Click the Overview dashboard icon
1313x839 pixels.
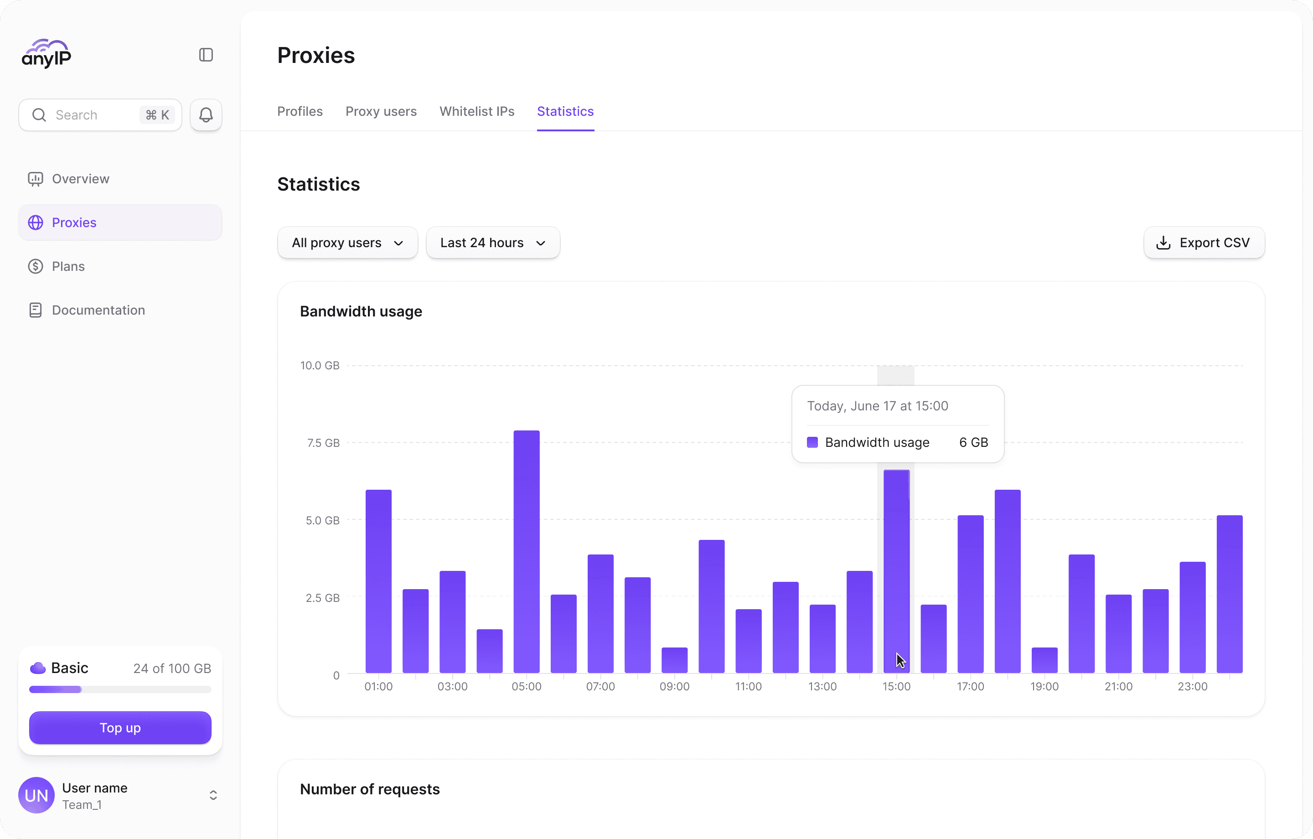click(x=36, y=179)
